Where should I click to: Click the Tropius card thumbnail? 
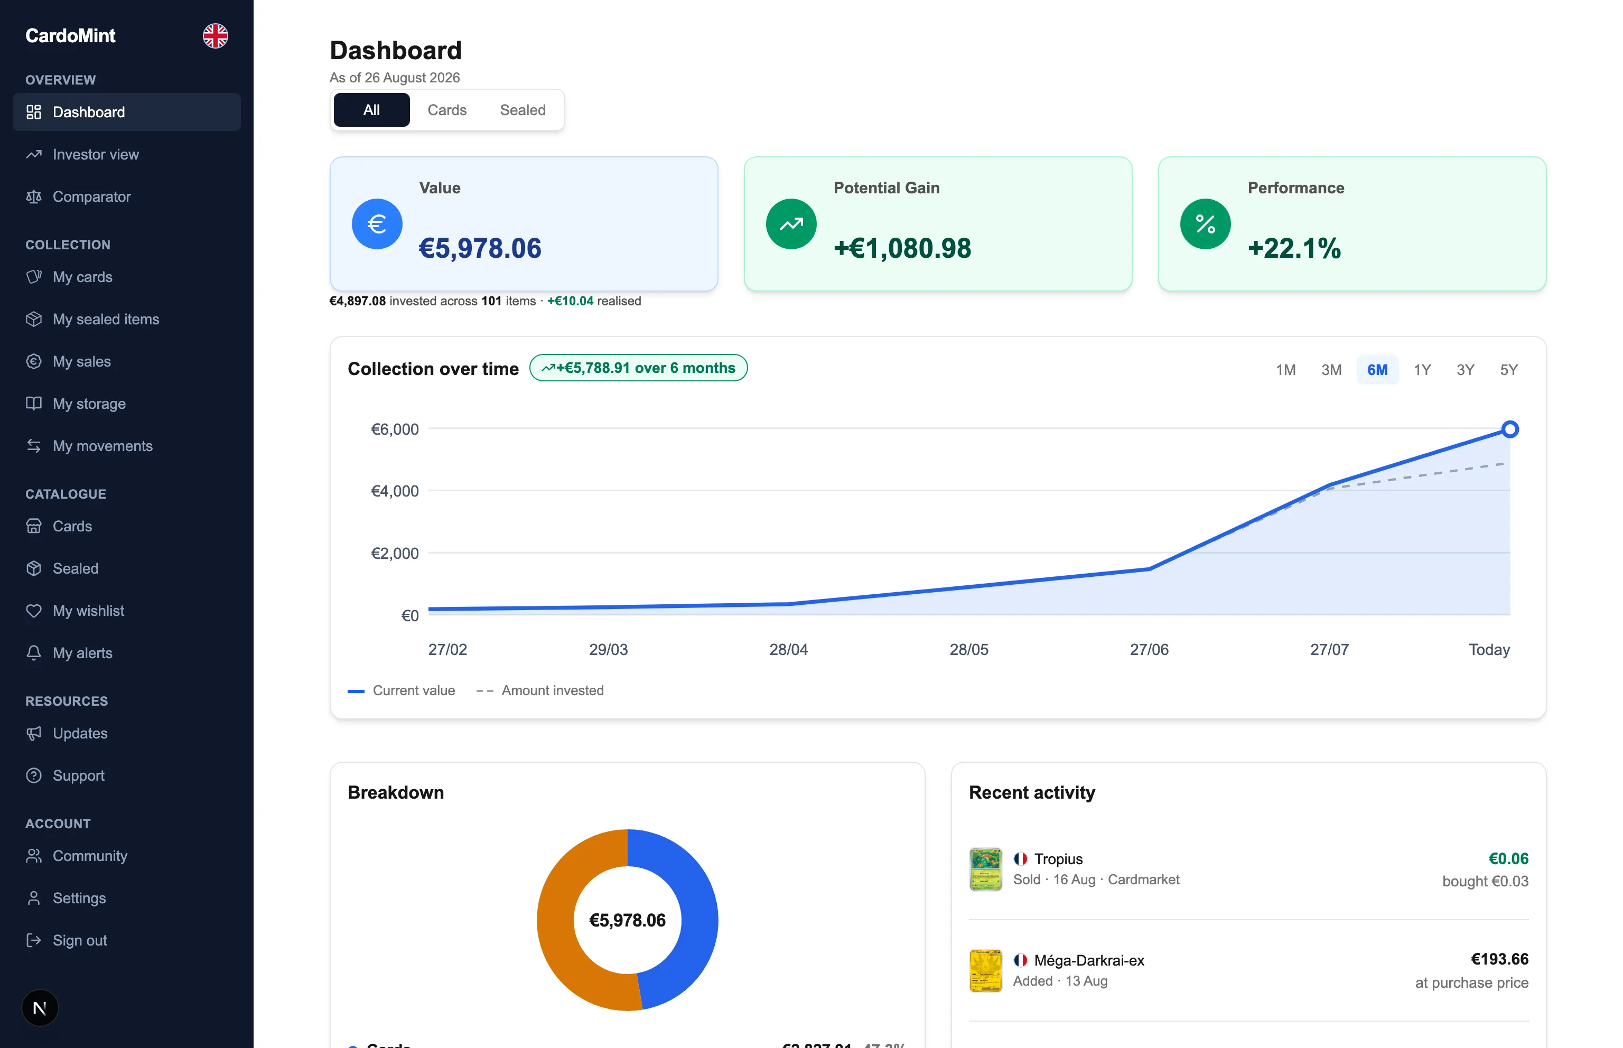tap(985, 869)
